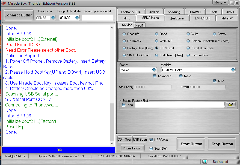Switch to the MTK tab
Screen dimensions: 240x165
[x=126, y=18]
